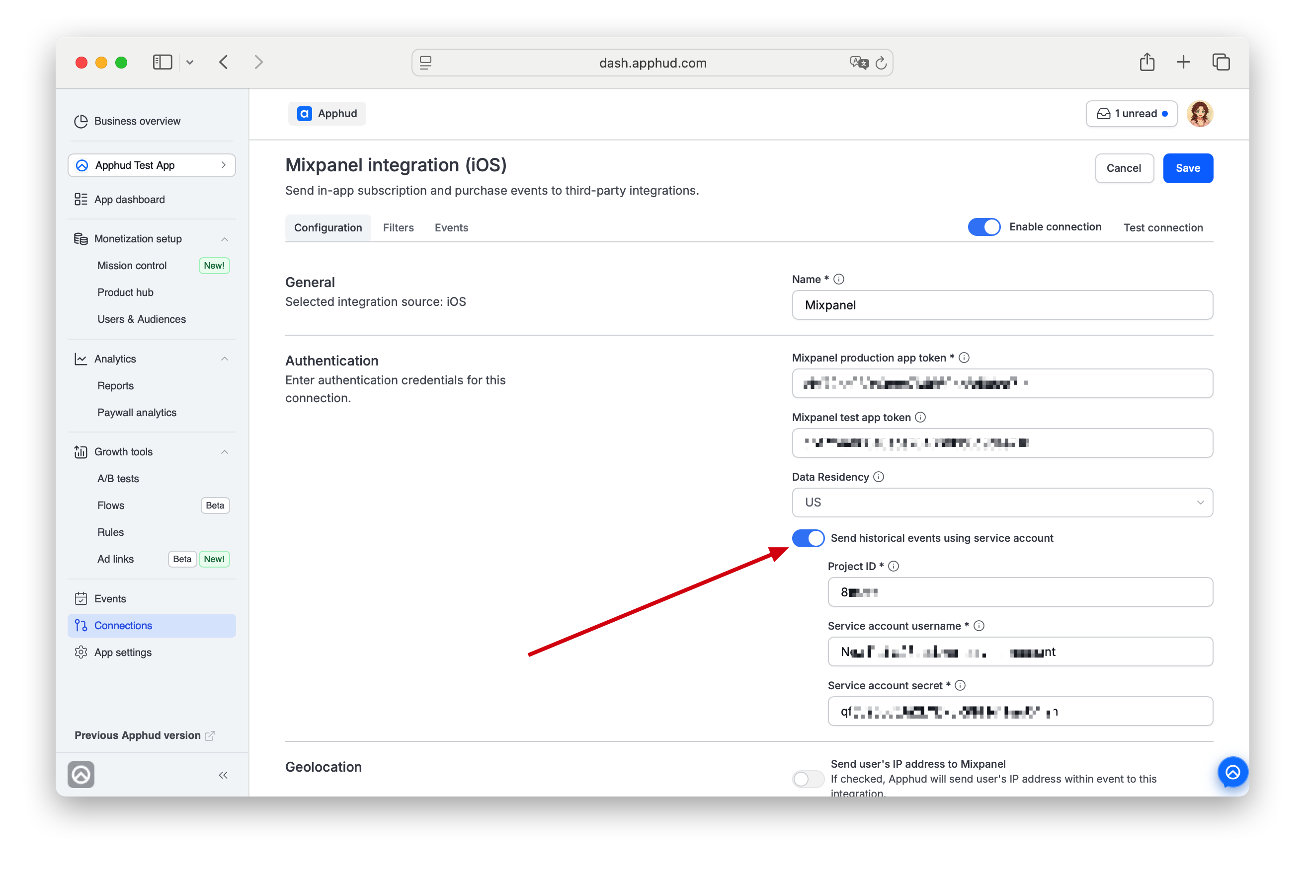Image resolution: width=1305 pixels, height=871 pixels.
Task: Click the Service account username field
Action: [x=1020, y=652]
